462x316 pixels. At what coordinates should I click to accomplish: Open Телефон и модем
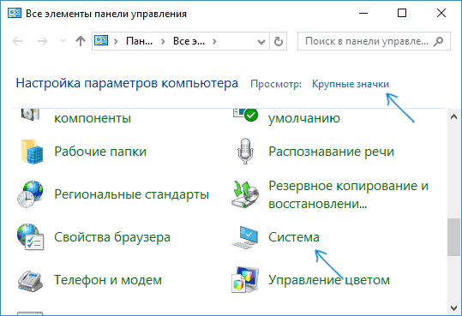108,280
